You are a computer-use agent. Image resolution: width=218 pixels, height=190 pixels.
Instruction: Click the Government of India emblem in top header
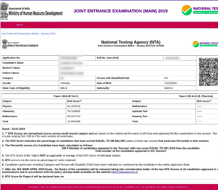click(4, 11)
